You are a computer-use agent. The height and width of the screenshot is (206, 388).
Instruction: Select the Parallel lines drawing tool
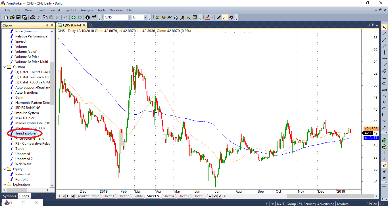click(384, 65)
